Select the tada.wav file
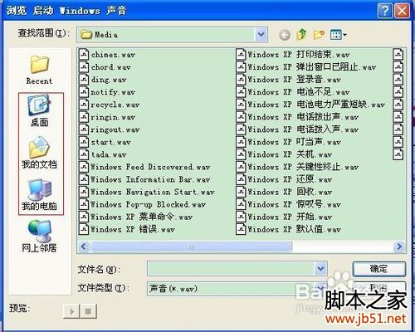The height and width of the screenshot is (332, 415). point(103,154)
